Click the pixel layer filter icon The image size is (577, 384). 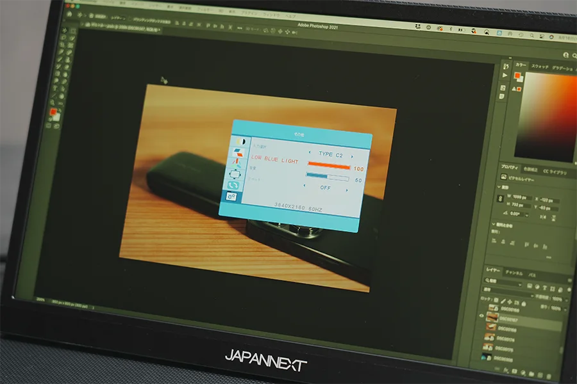pyautogui.click(x=530, y=286)
